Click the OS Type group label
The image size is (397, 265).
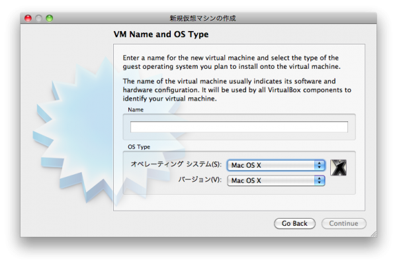click(x=139, y=147)
